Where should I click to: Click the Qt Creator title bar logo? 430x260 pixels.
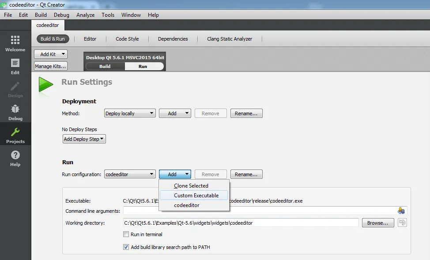click(4, 5)
